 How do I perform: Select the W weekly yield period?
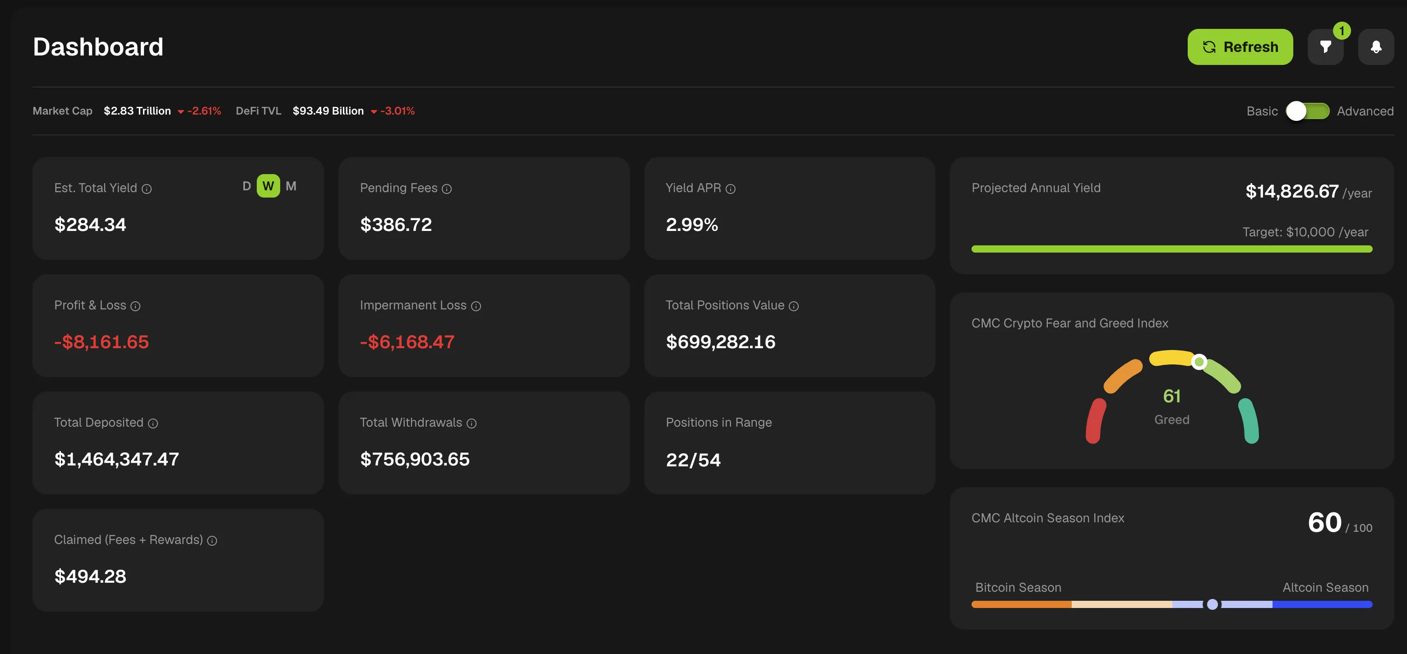click(268, 186)
